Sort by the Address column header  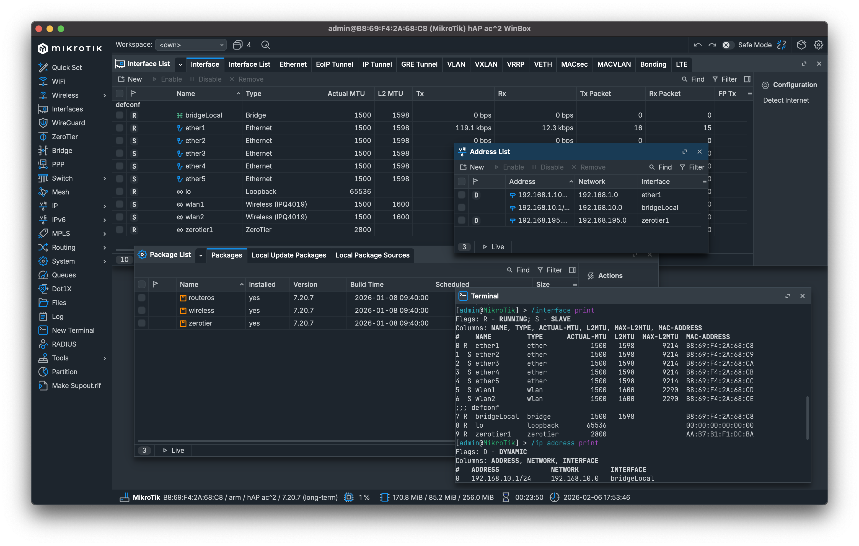pos(522,181)
